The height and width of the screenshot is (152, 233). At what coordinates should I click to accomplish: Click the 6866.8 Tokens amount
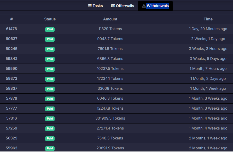click(110, 59)
